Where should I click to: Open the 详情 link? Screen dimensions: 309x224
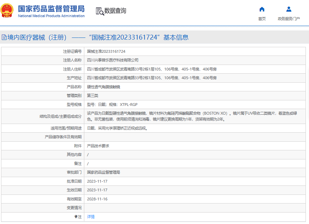tap(91, 217)
